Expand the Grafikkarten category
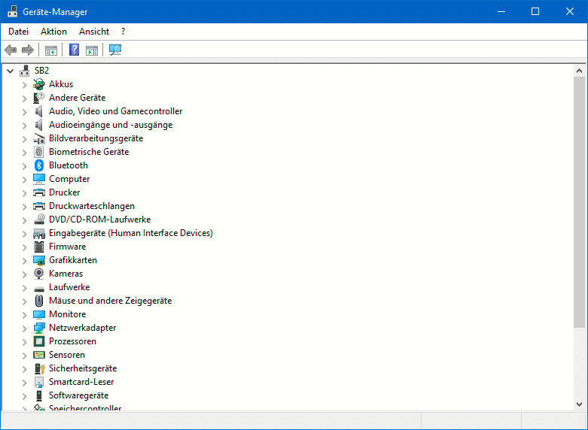The image size is (588, 430). click(24, 261)
